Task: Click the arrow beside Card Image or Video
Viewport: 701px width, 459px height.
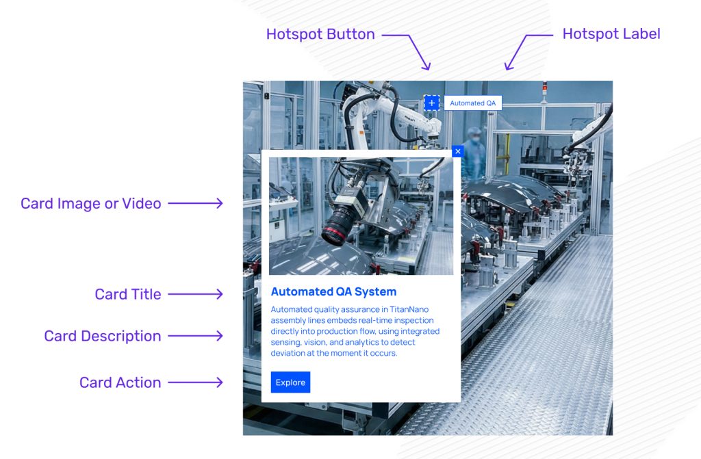Action: click(195, 203)
